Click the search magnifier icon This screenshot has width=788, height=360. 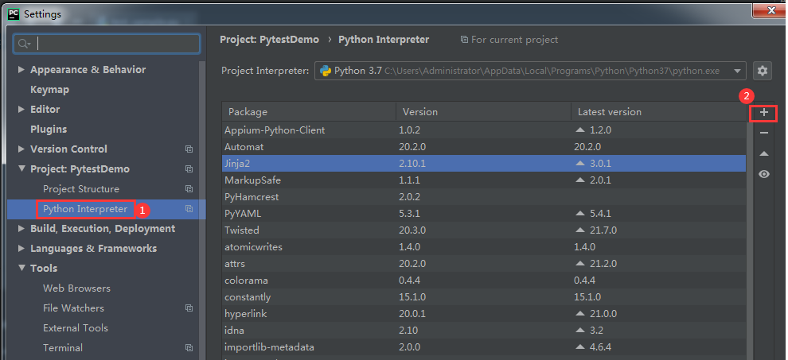tap(24, 45)
